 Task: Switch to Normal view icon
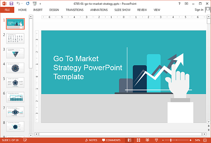[x=129, y=140]
